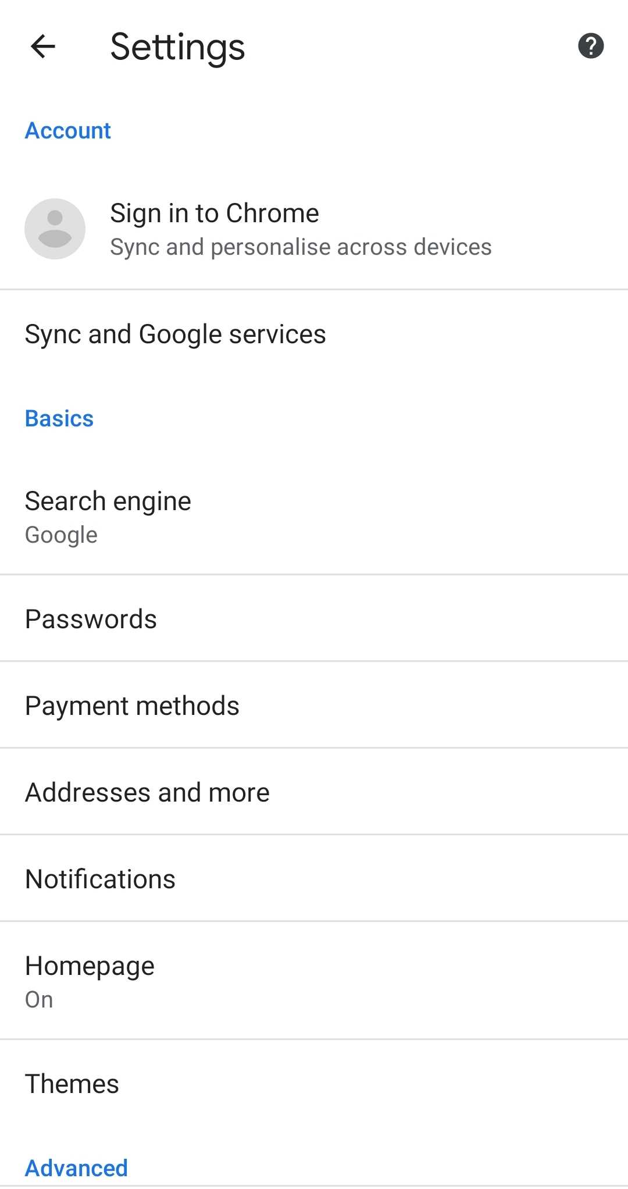Tap the back arrow icon
The width and height of the screenshot is (628, 1189).
click(43, 47)
